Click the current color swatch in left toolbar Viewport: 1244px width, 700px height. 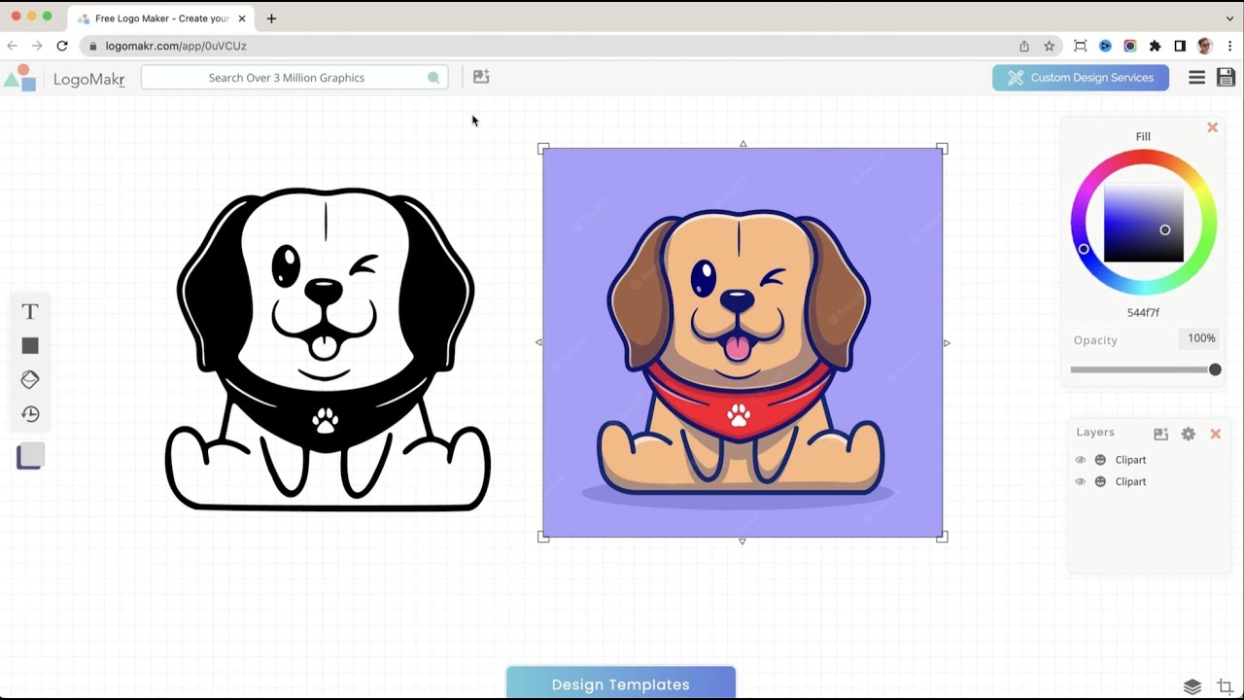pos(31,455)
